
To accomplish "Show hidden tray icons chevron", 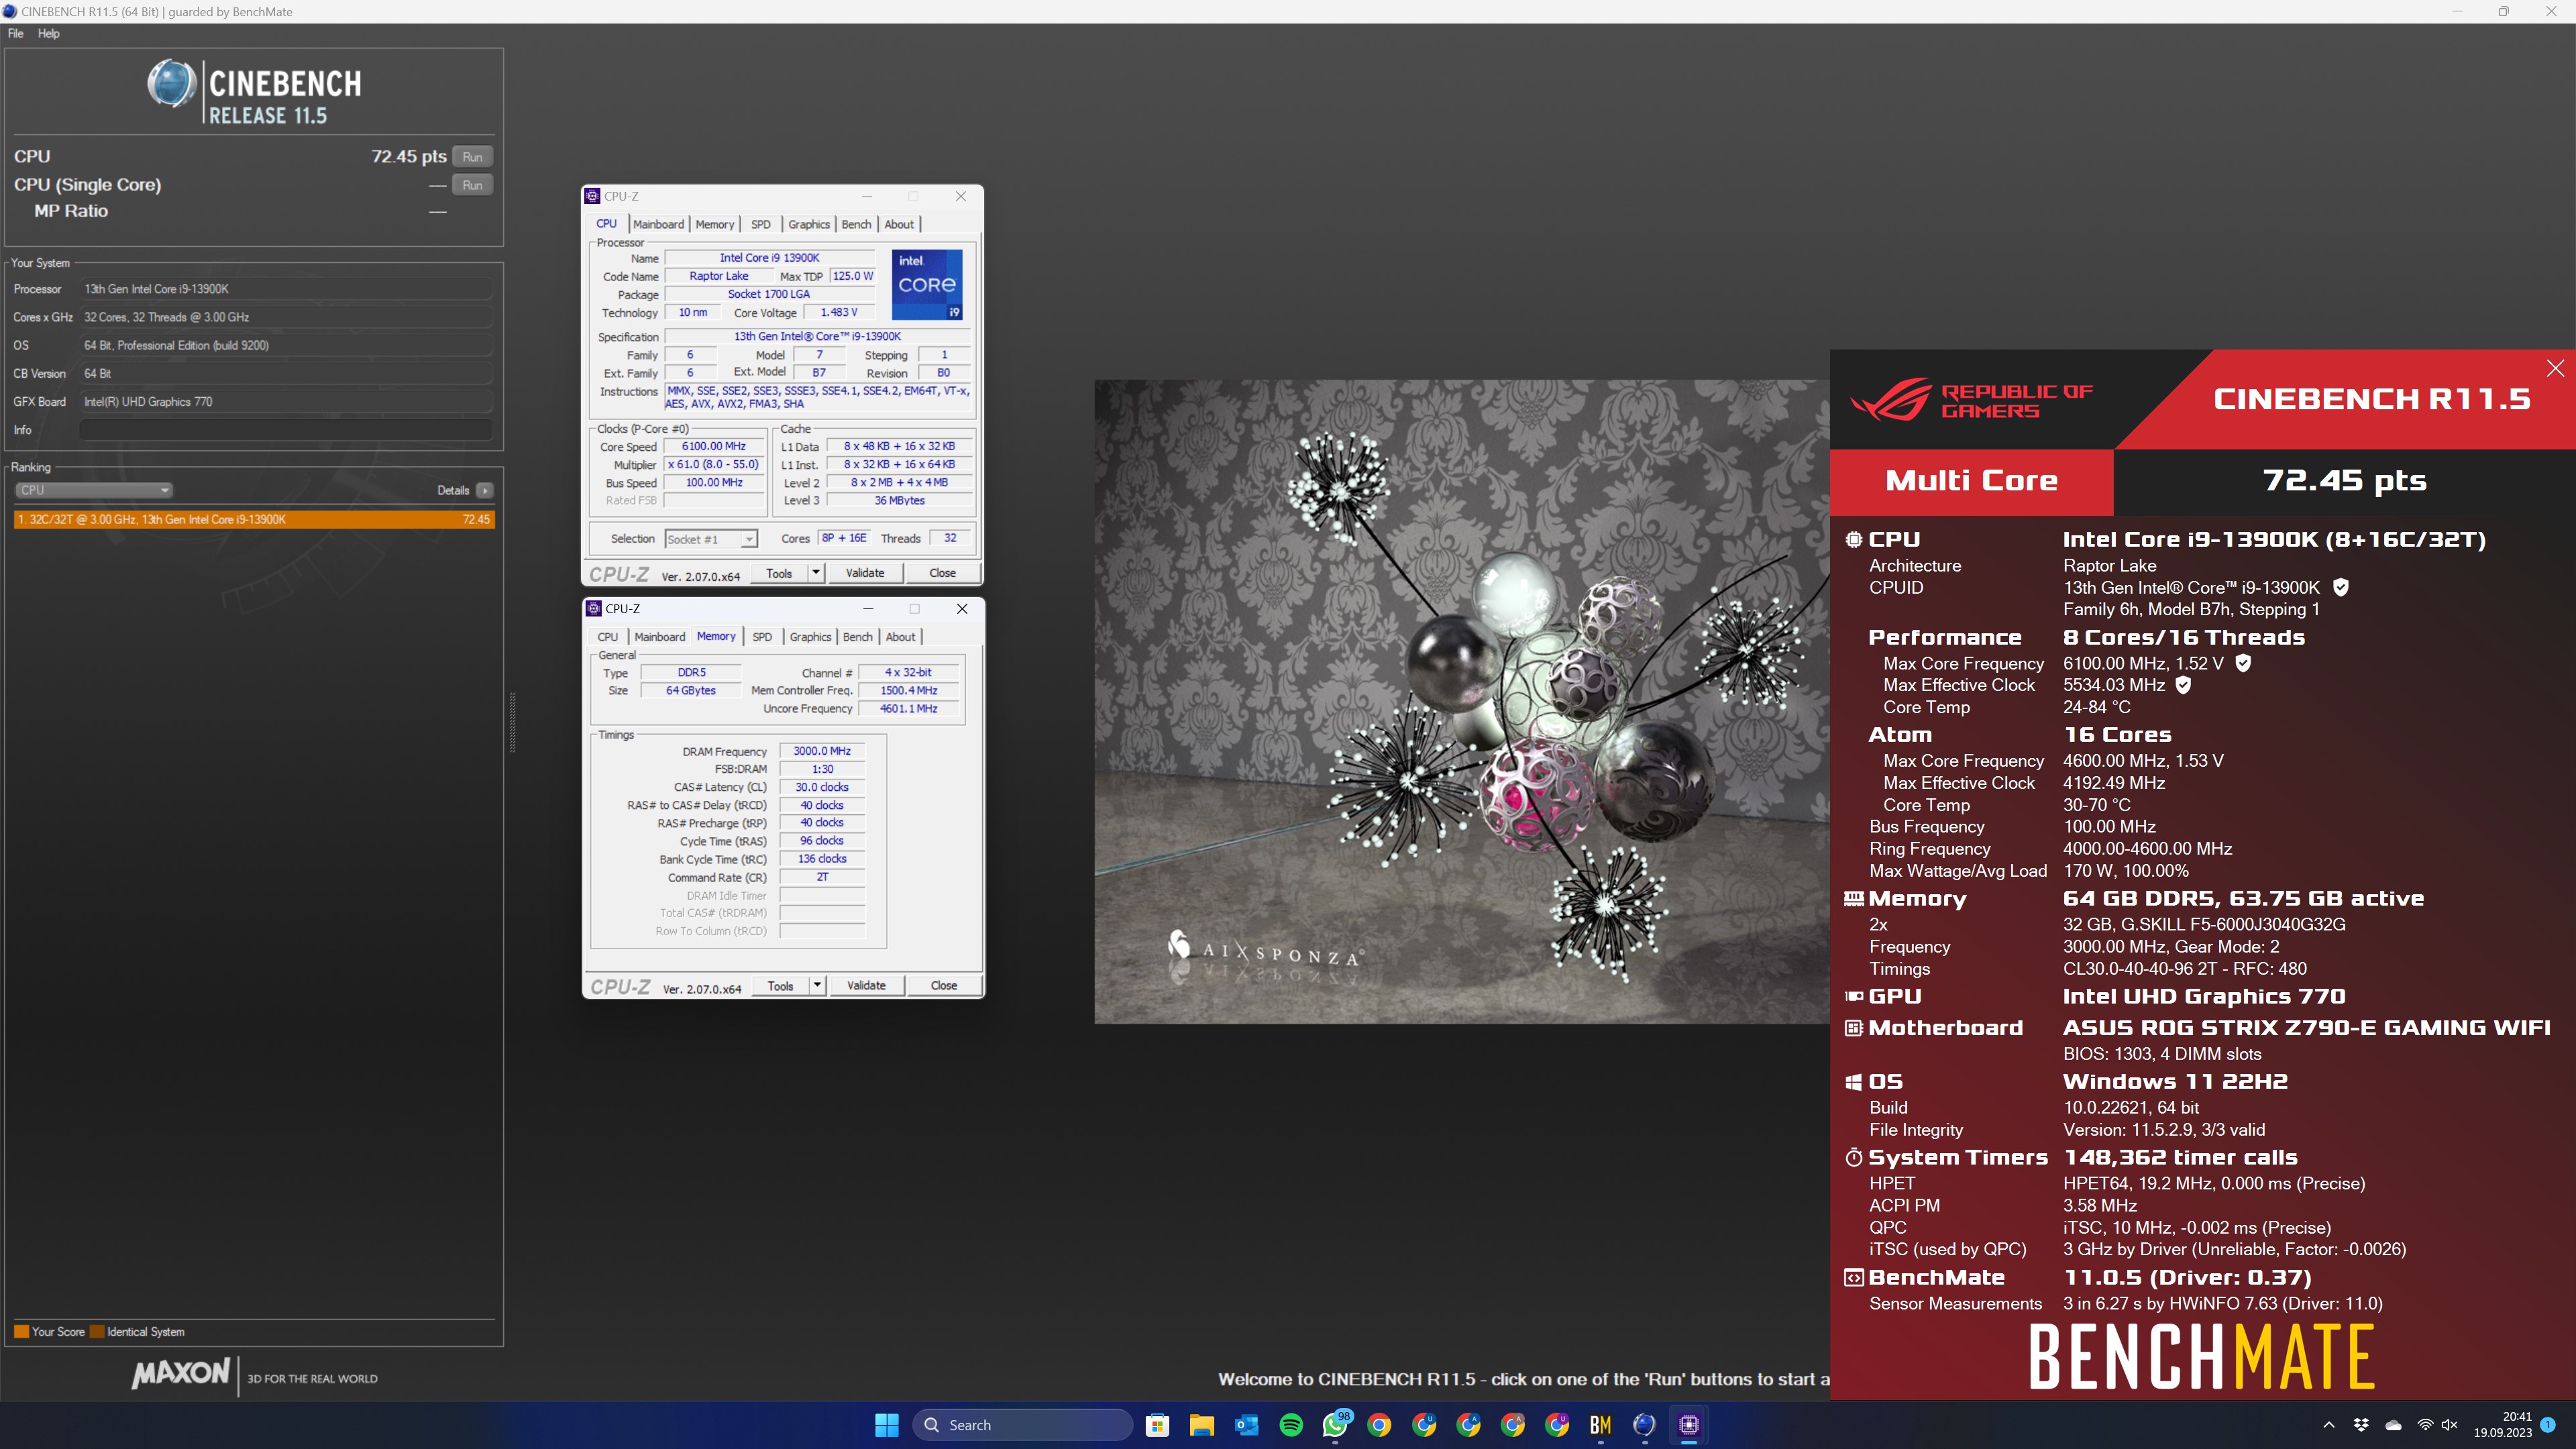I will (x=2329, y=1425).
